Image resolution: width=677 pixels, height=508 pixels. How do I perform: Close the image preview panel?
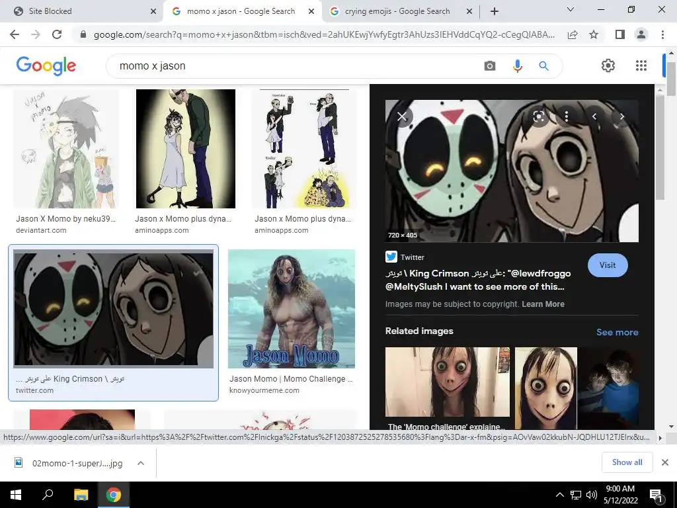point(402,116)
